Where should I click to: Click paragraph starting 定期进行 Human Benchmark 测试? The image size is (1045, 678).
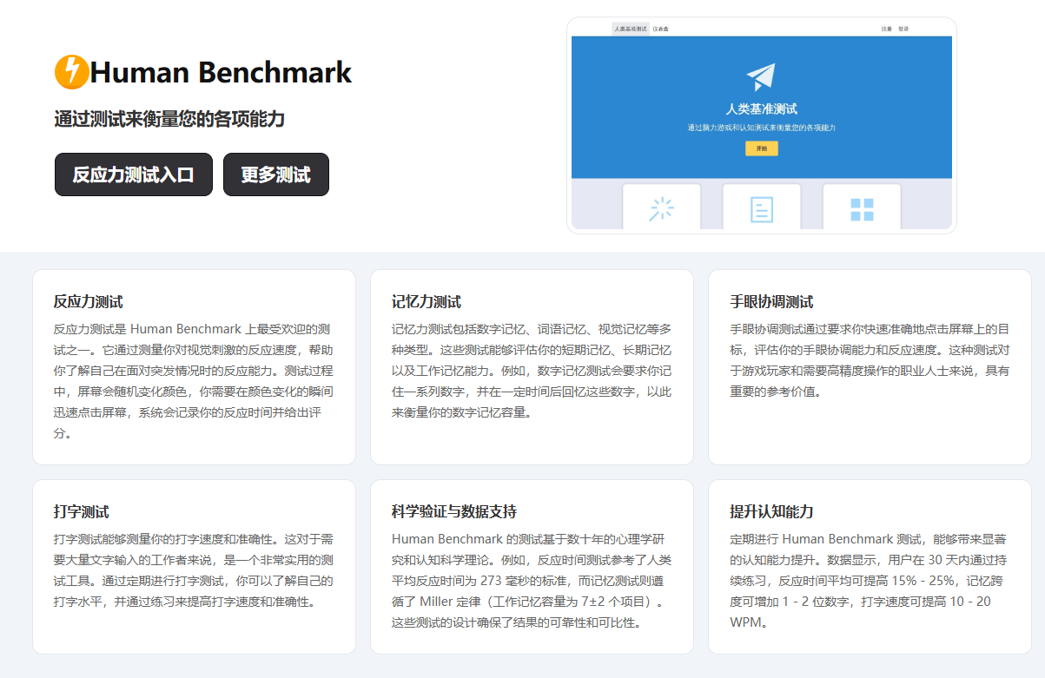tap(870, 581)
